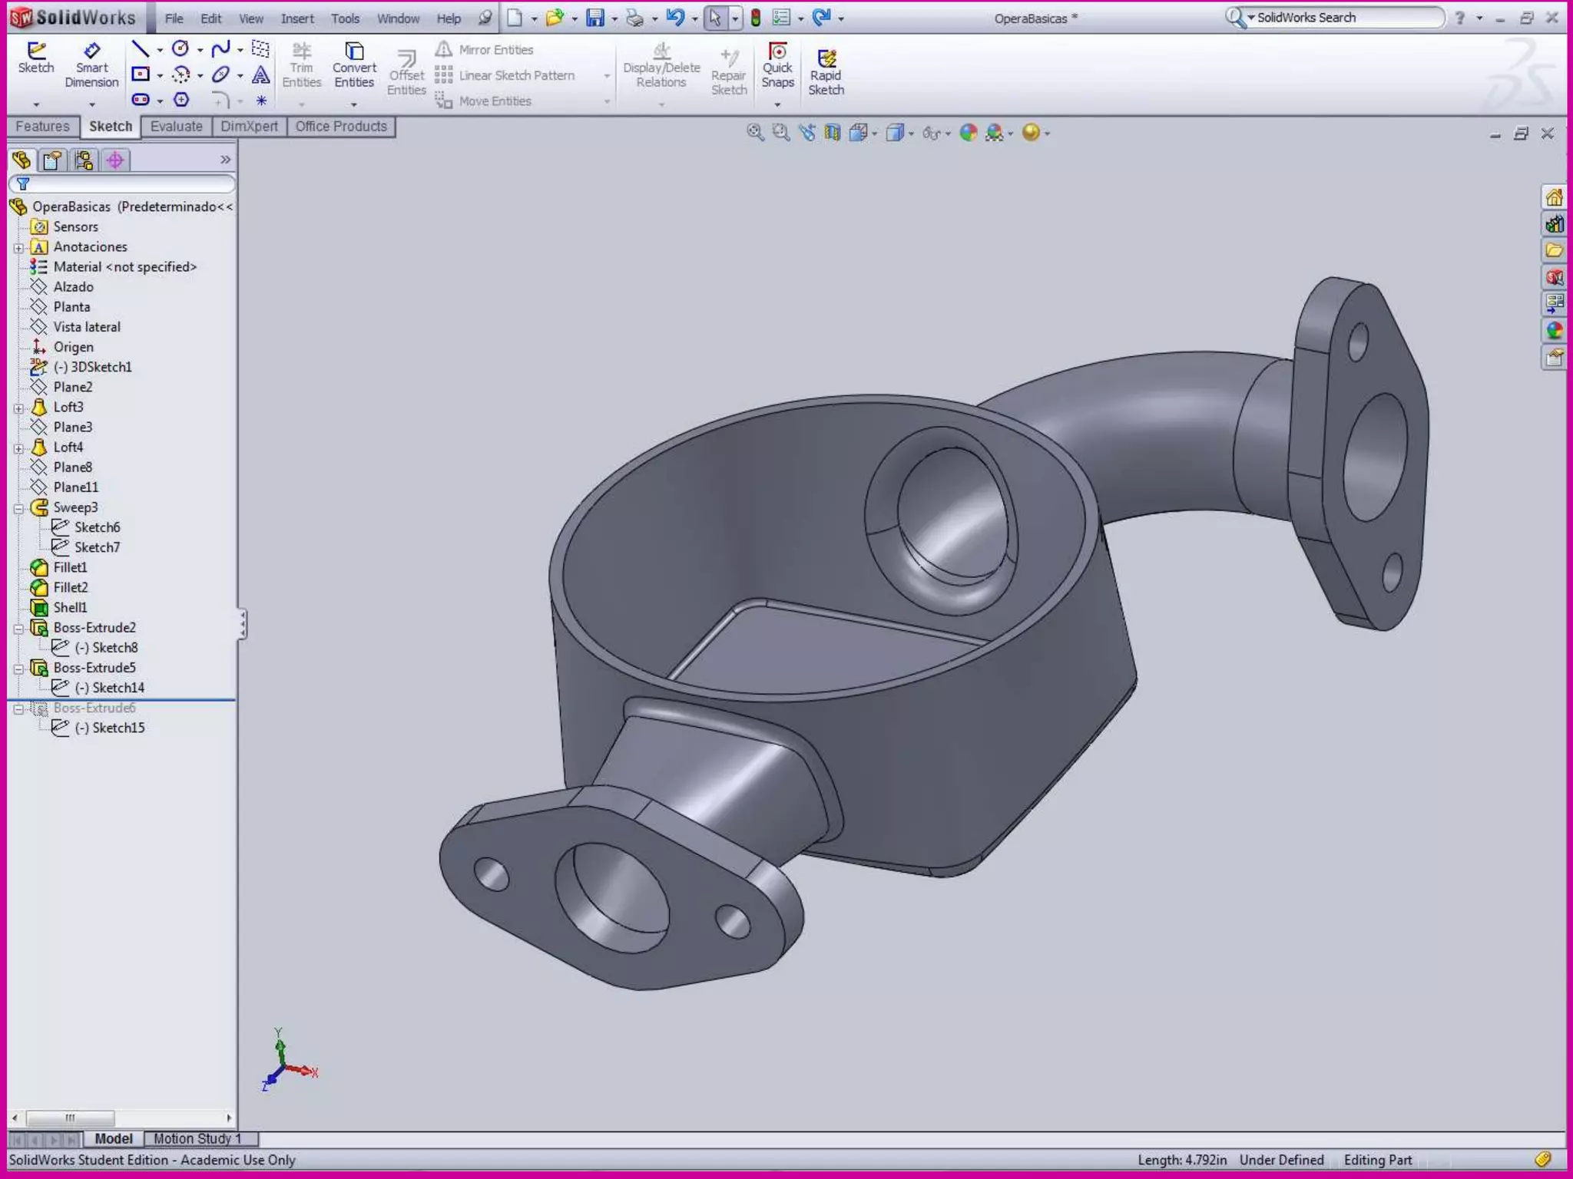Image resolution: width=1573 pixels, height=1179 pixels.
Task: Open the Insert menu
Action: pos(297,18)
